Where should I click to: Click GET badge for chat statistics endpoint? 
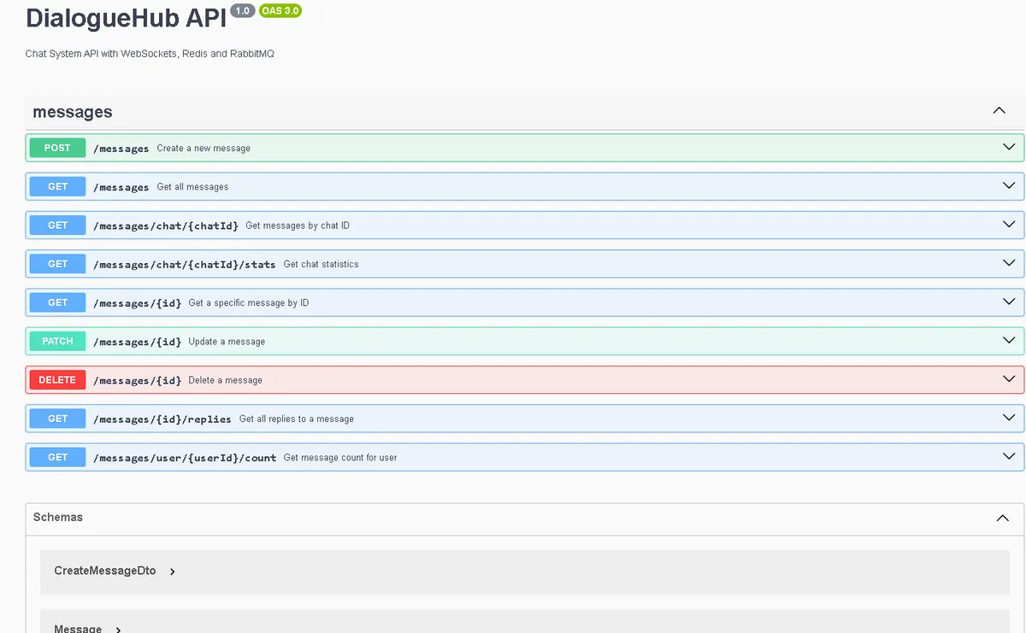point(57,264)
